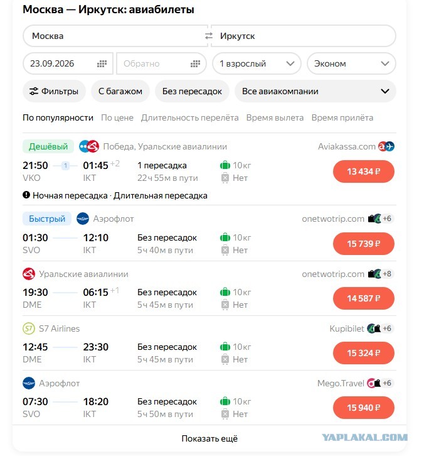Click Уральские авиалинии logo on 19:30 flight
The image size is (424, 456).
tap(29, 274)
